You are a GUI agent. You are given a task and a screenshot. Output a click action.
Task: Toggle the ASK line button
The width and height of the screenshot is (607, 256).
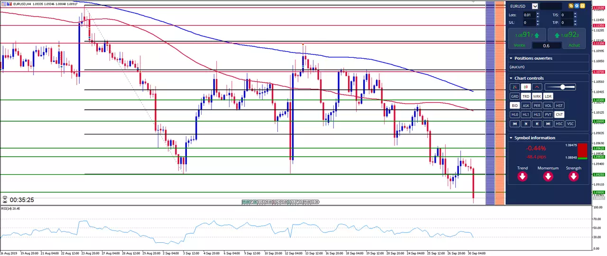[x=526, y=106]
